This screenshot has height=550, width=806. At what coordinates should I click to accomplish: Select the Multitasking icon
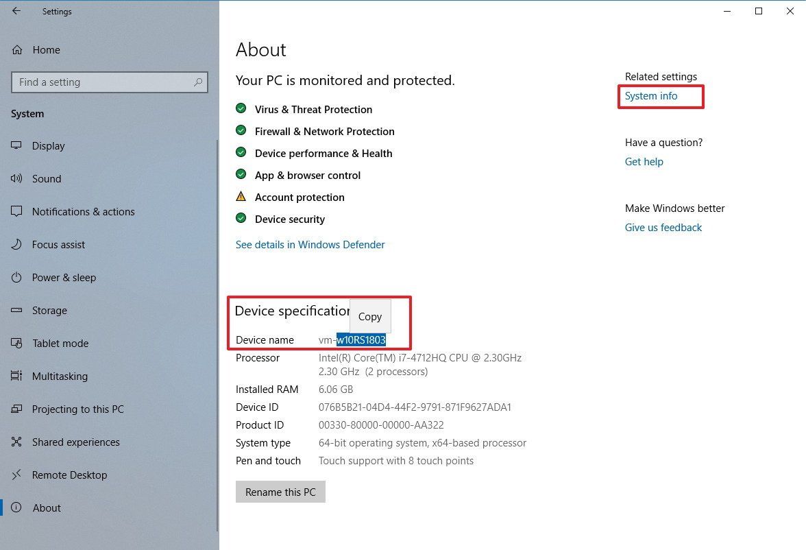pos(16,376)
